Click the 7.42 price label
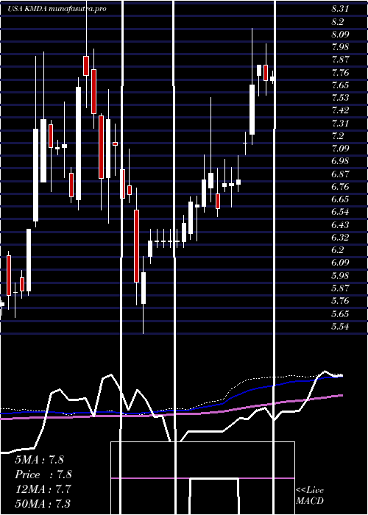The image size is (368, 515). (340, 110)
